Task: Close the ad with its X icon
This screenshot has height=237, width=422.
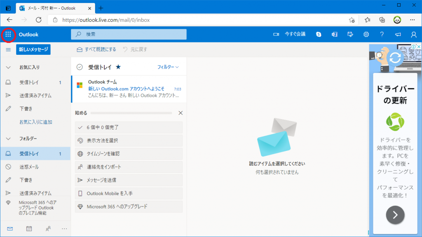Action: tap(419, 47)
